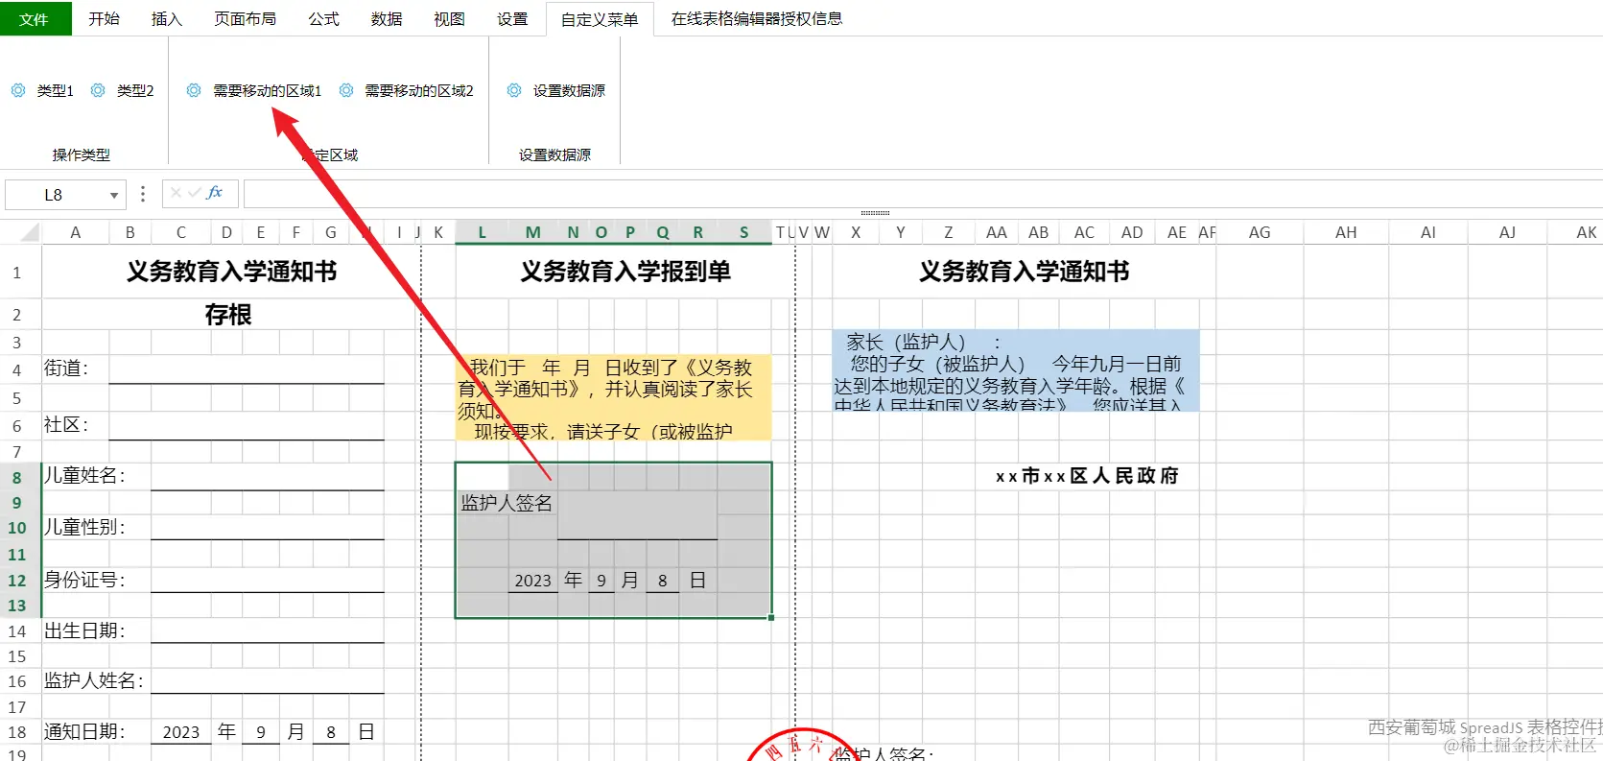1603x761 pixels.
Task: Click the formula bar resize handle
Action: point(875,213)
